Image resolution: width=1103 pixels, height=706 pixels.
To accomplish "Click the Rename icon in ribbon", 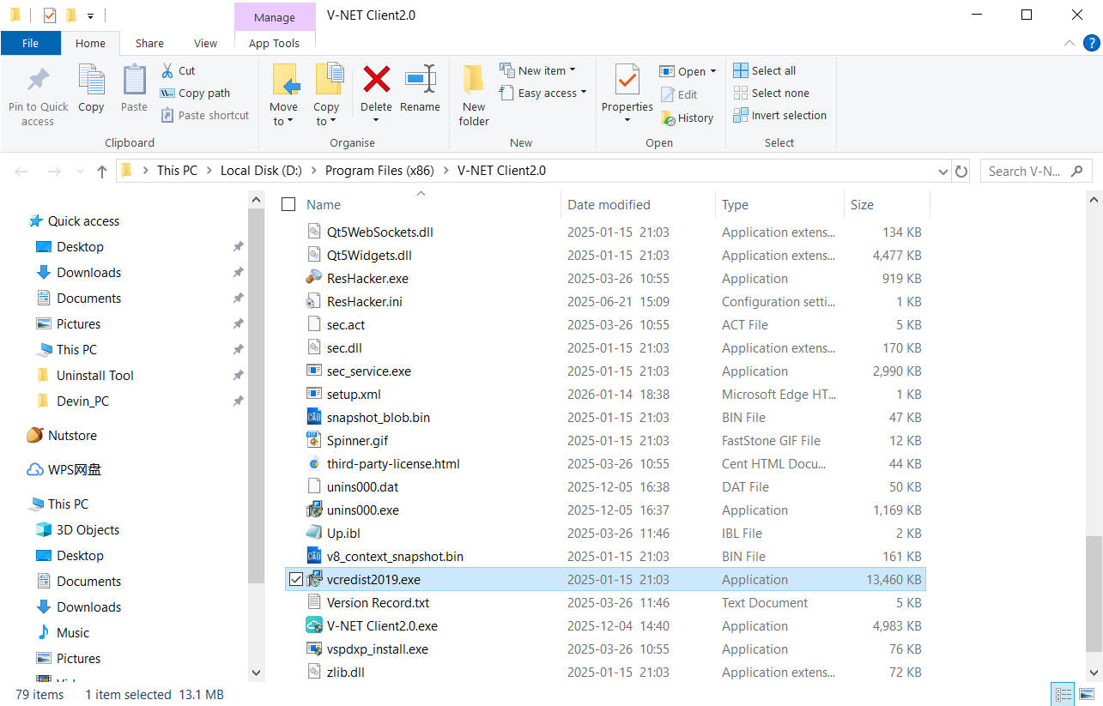I will [420, 81].
